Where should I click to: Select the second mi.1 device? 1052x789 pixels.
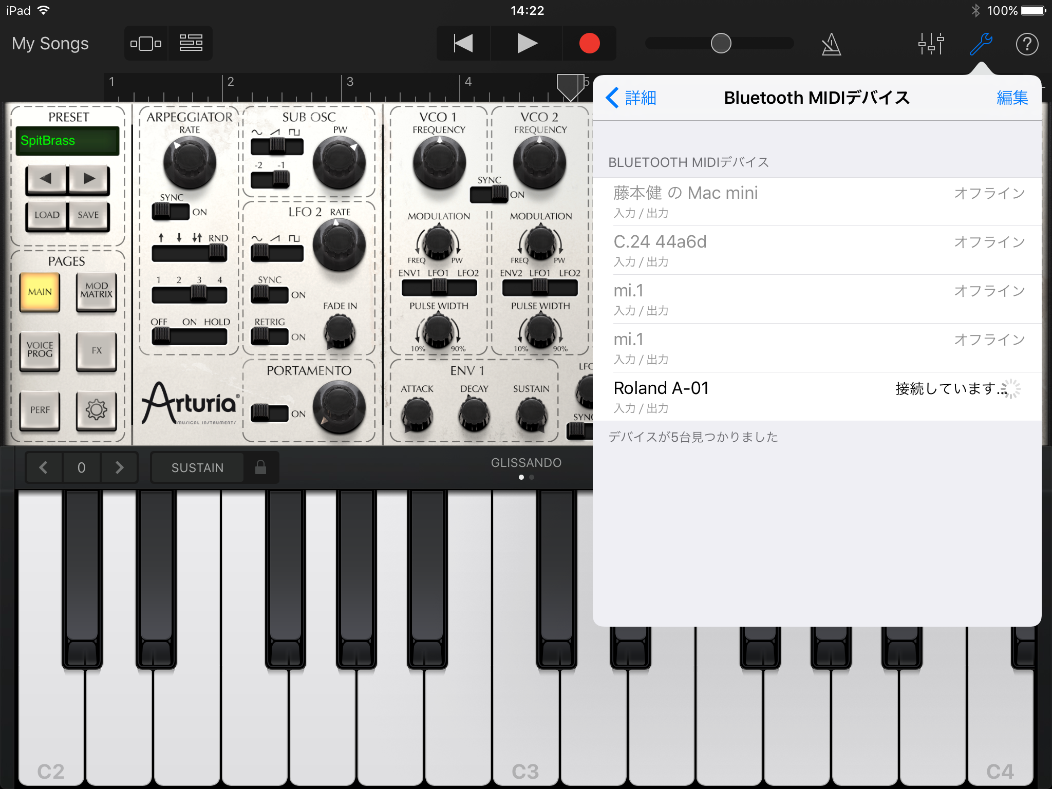(x=817, y=348)
